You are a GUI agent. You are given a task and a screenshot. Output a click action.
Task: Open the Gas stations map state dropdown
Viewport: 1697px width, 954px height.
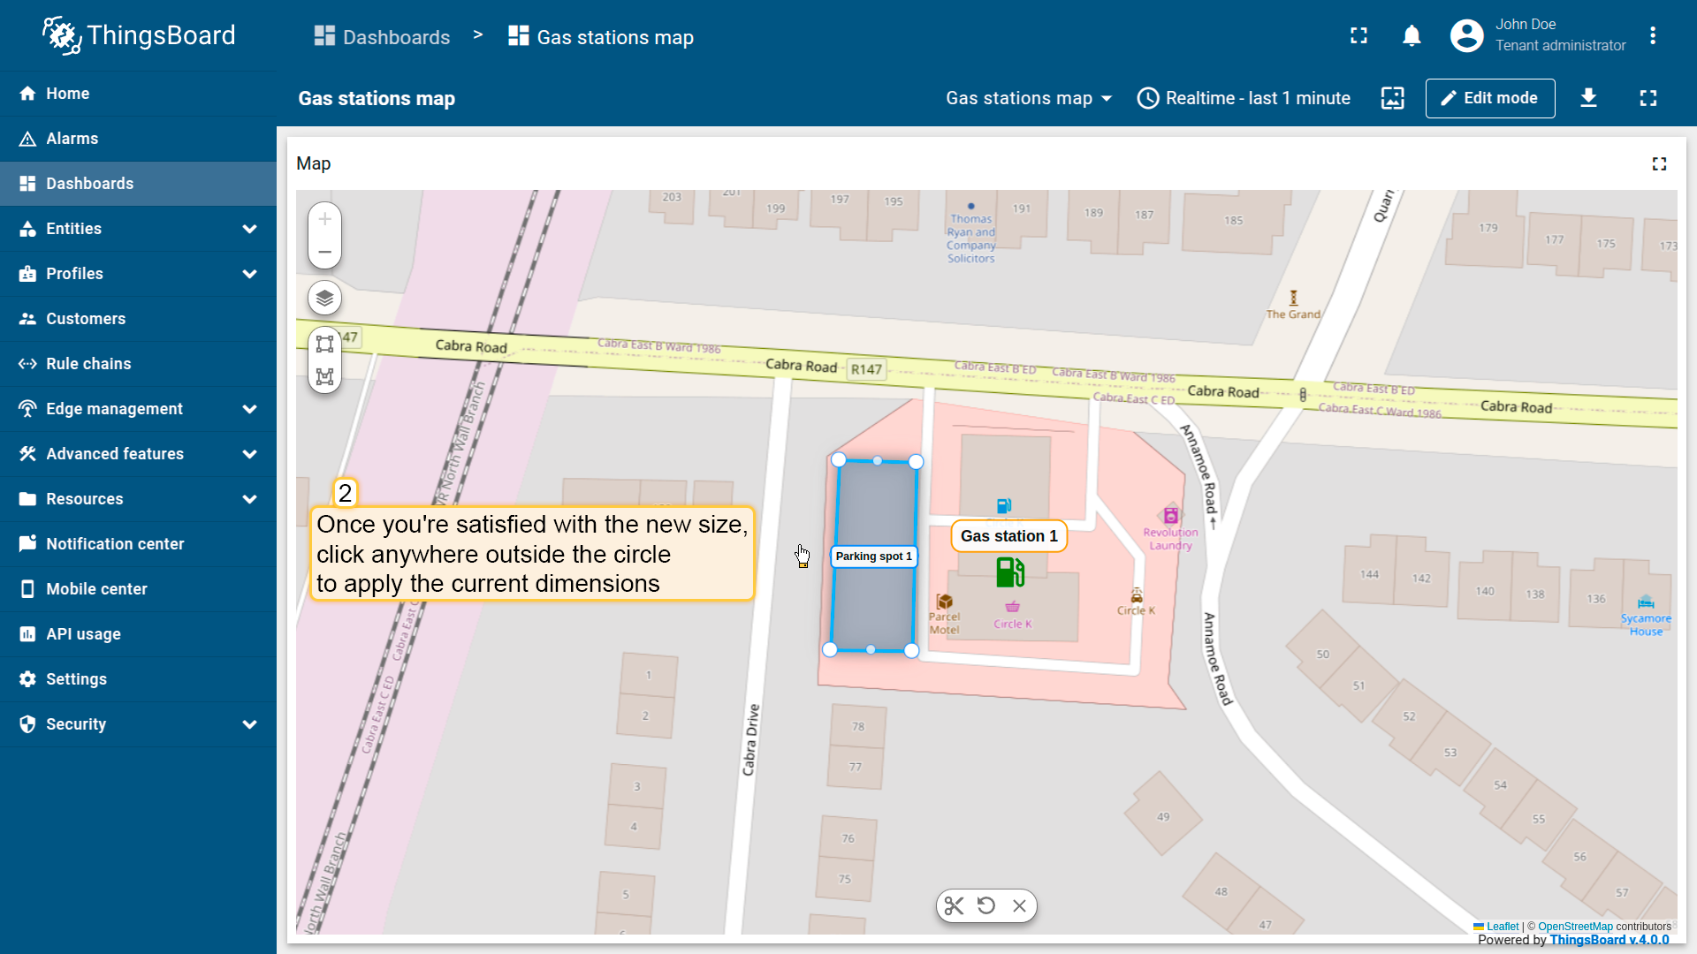click(1028, 98)
